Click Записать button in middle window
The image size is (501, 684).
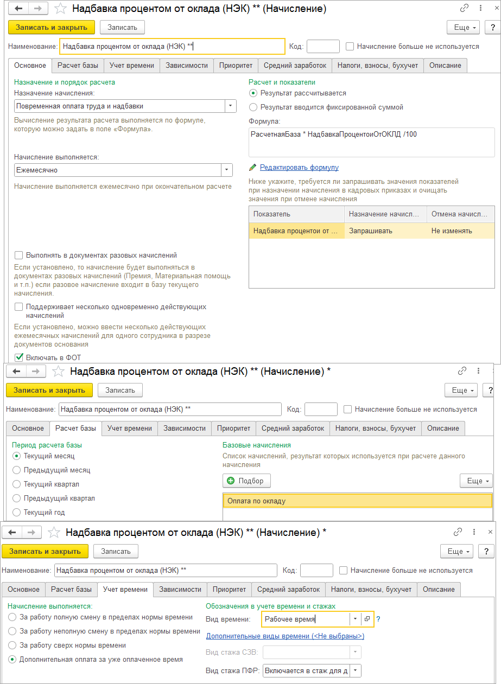point(120,390)
